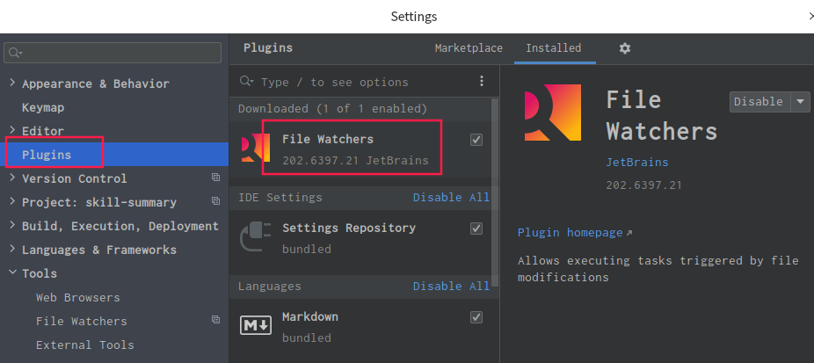Image resolution: width=814 pixels, height=363 pixels.
Task: Click the Settings Repository plug icon
Action: point(256,237)
